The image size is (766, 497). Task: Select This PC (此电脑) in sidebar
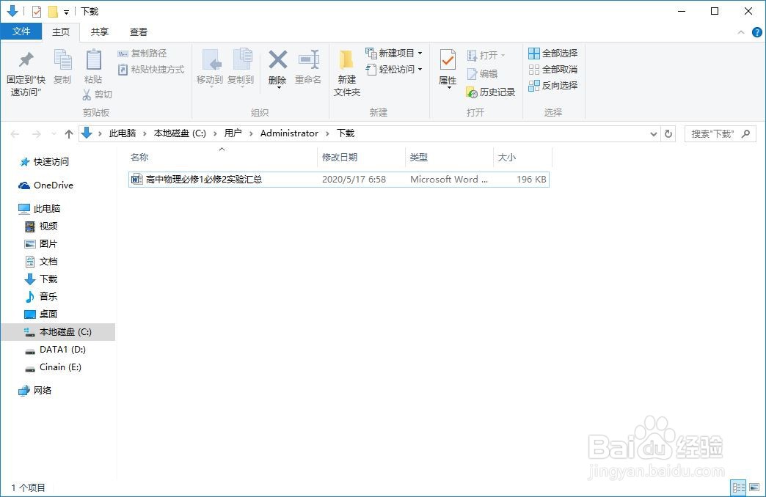[x=39, y=208]
